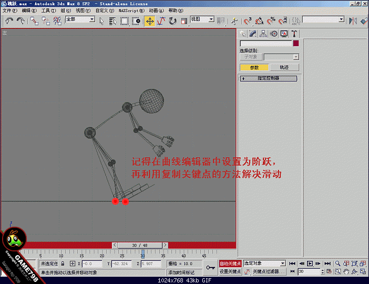Viewport: 369px width, 284px height.
Task: Click the curve icon next to Move
Action: 161,21
